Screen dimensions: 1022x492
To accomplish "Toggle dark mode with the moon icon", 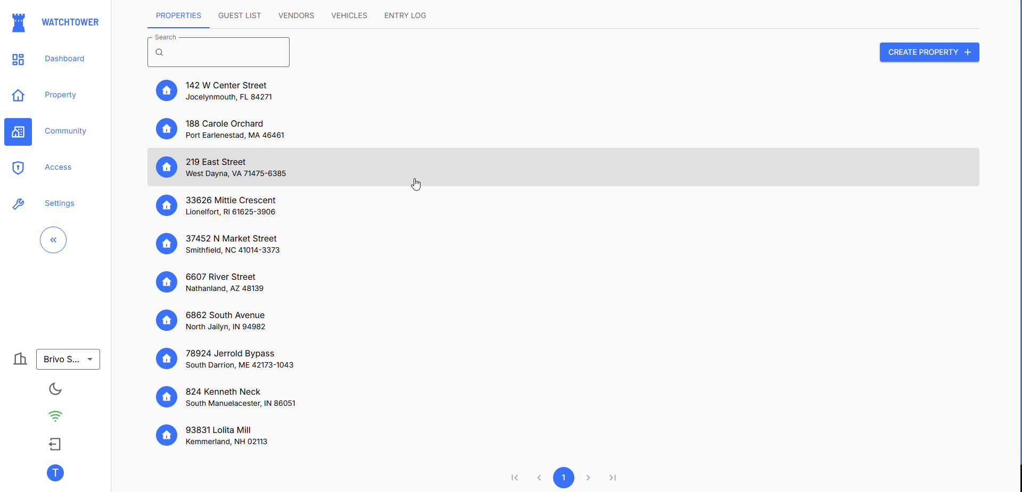I will click(x=55, y=389).
